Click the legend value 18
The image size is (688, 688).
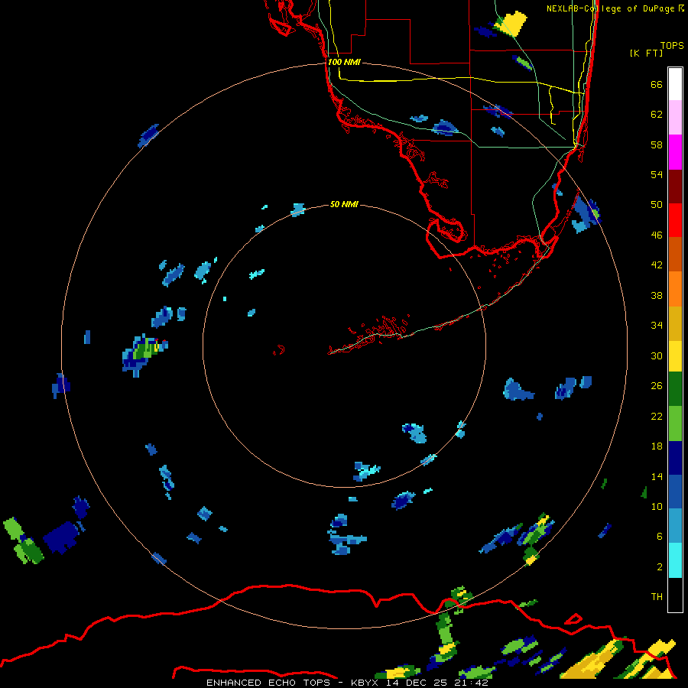[x=657, y=446]
